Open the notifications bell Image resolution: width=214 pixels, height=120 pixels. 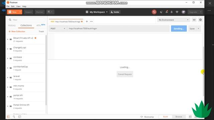tap(172, 12)
